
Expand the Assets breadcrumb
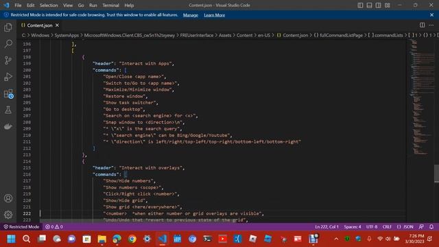225,35
